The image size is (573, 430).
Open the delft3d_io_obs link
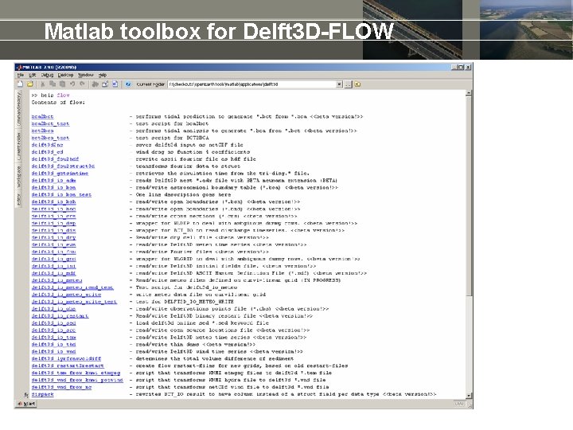[x=54, y=309]
